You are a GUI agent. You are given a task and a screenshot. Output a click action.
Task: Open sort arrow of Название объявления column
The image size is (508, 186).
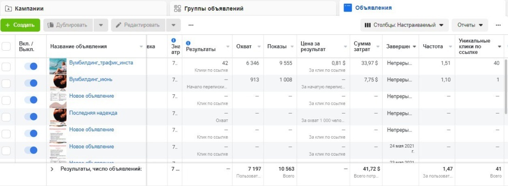[x=141, y=46]
